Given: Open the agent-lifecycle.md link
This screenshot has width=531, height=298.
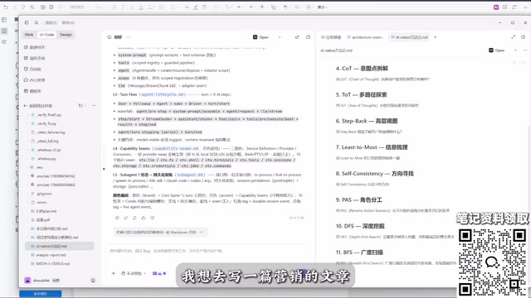Looking at the screenshot, I should (x=163, y=94).
